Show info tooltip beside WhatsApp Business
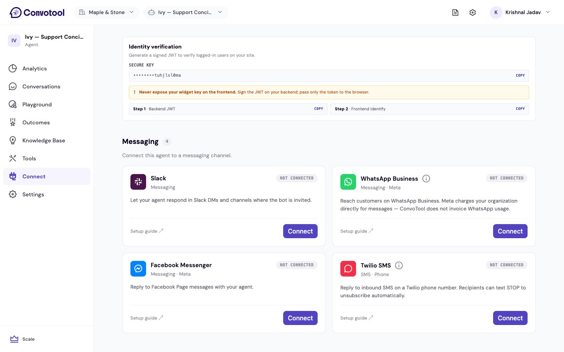The width and height of the screenshot is (564, 352). 426,179
